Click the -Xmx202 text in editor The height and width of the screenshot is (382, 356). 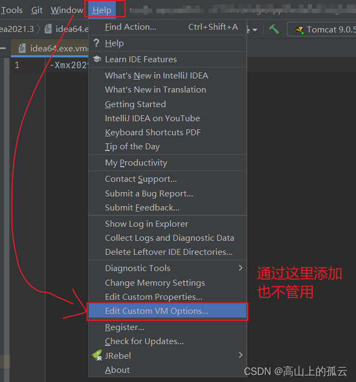pos(69,65)
